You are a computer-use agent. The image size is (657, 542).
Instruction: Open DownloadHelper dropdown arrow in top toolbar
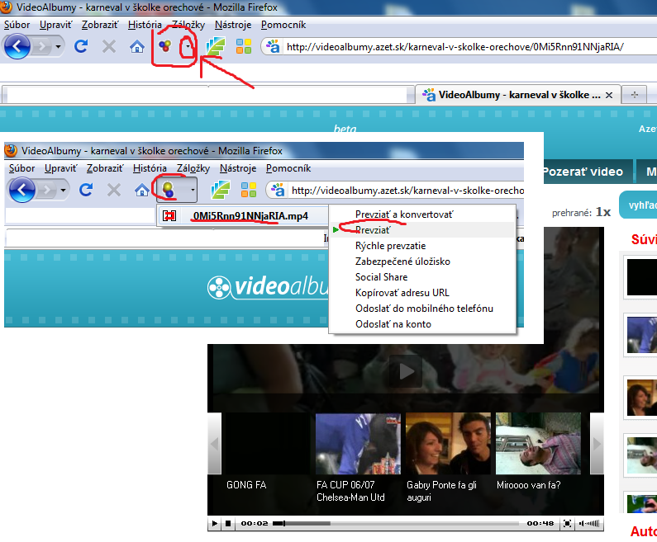click(188, 46)
